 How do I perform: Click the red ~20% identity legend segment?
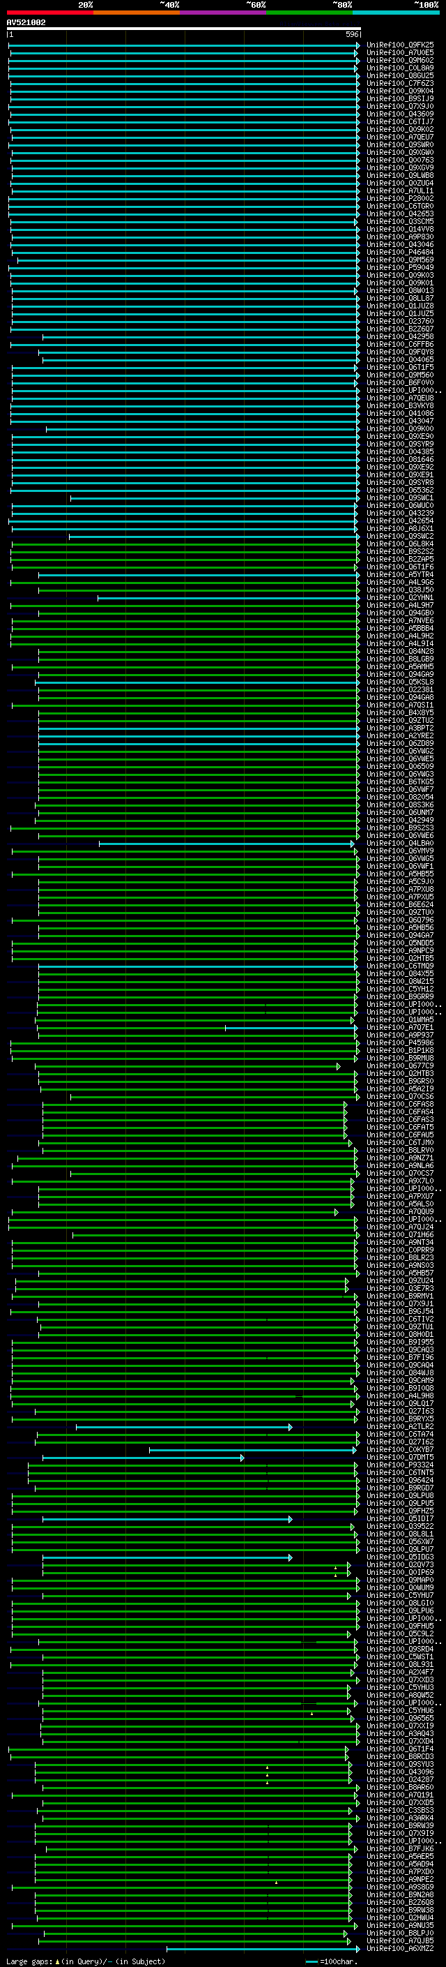[x=49, y=13]
